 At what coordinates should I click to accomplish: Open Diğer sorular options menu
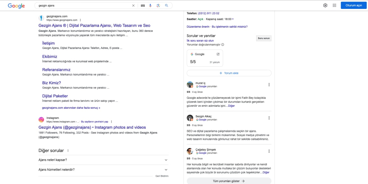click(68, 151)
